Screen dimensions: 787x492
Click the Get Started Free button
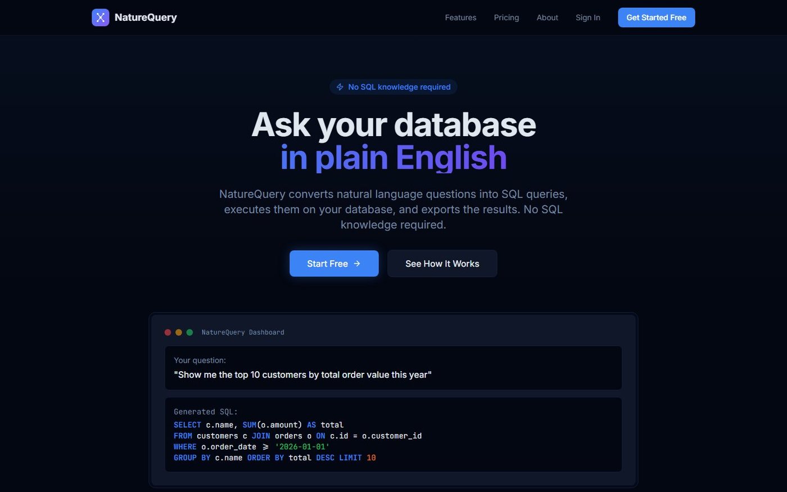pyautogui.click(x=657, y=17)
